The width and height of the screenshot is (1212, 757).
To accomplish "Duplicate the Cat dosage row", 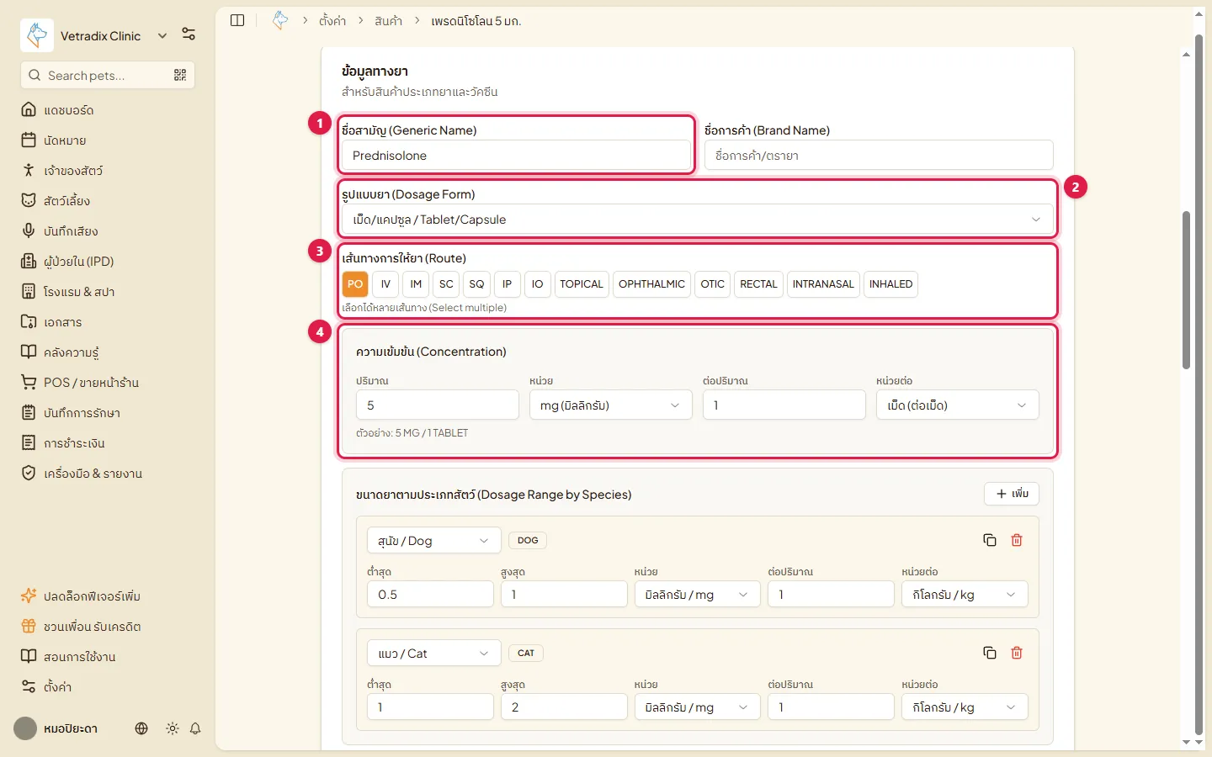I will coord(990,653).
